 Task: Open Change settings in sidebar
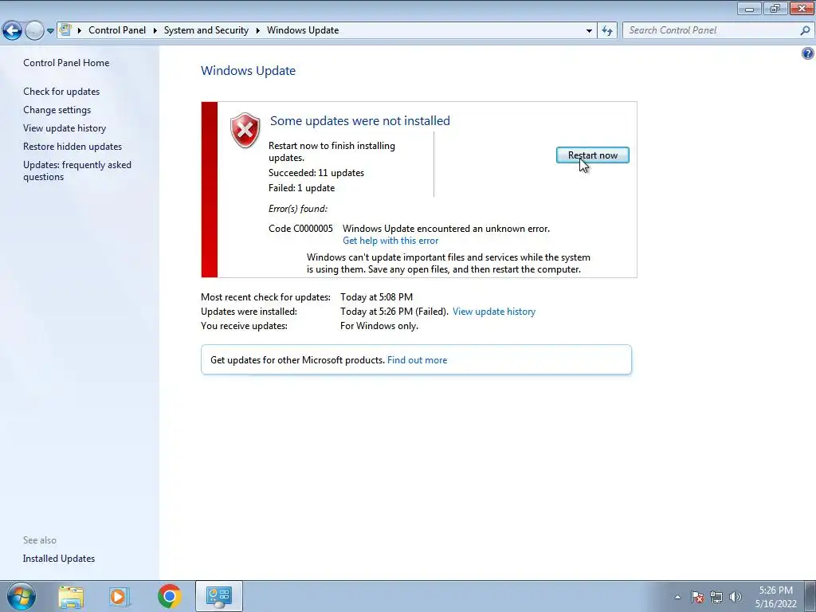click(x=57, y=110)
